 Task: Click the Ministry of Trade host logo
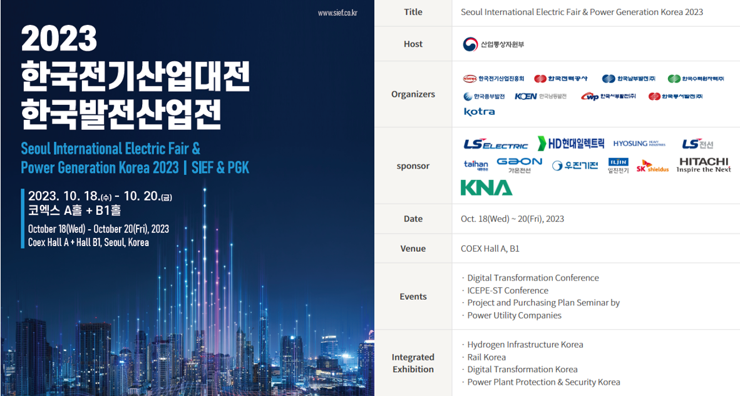493,44
